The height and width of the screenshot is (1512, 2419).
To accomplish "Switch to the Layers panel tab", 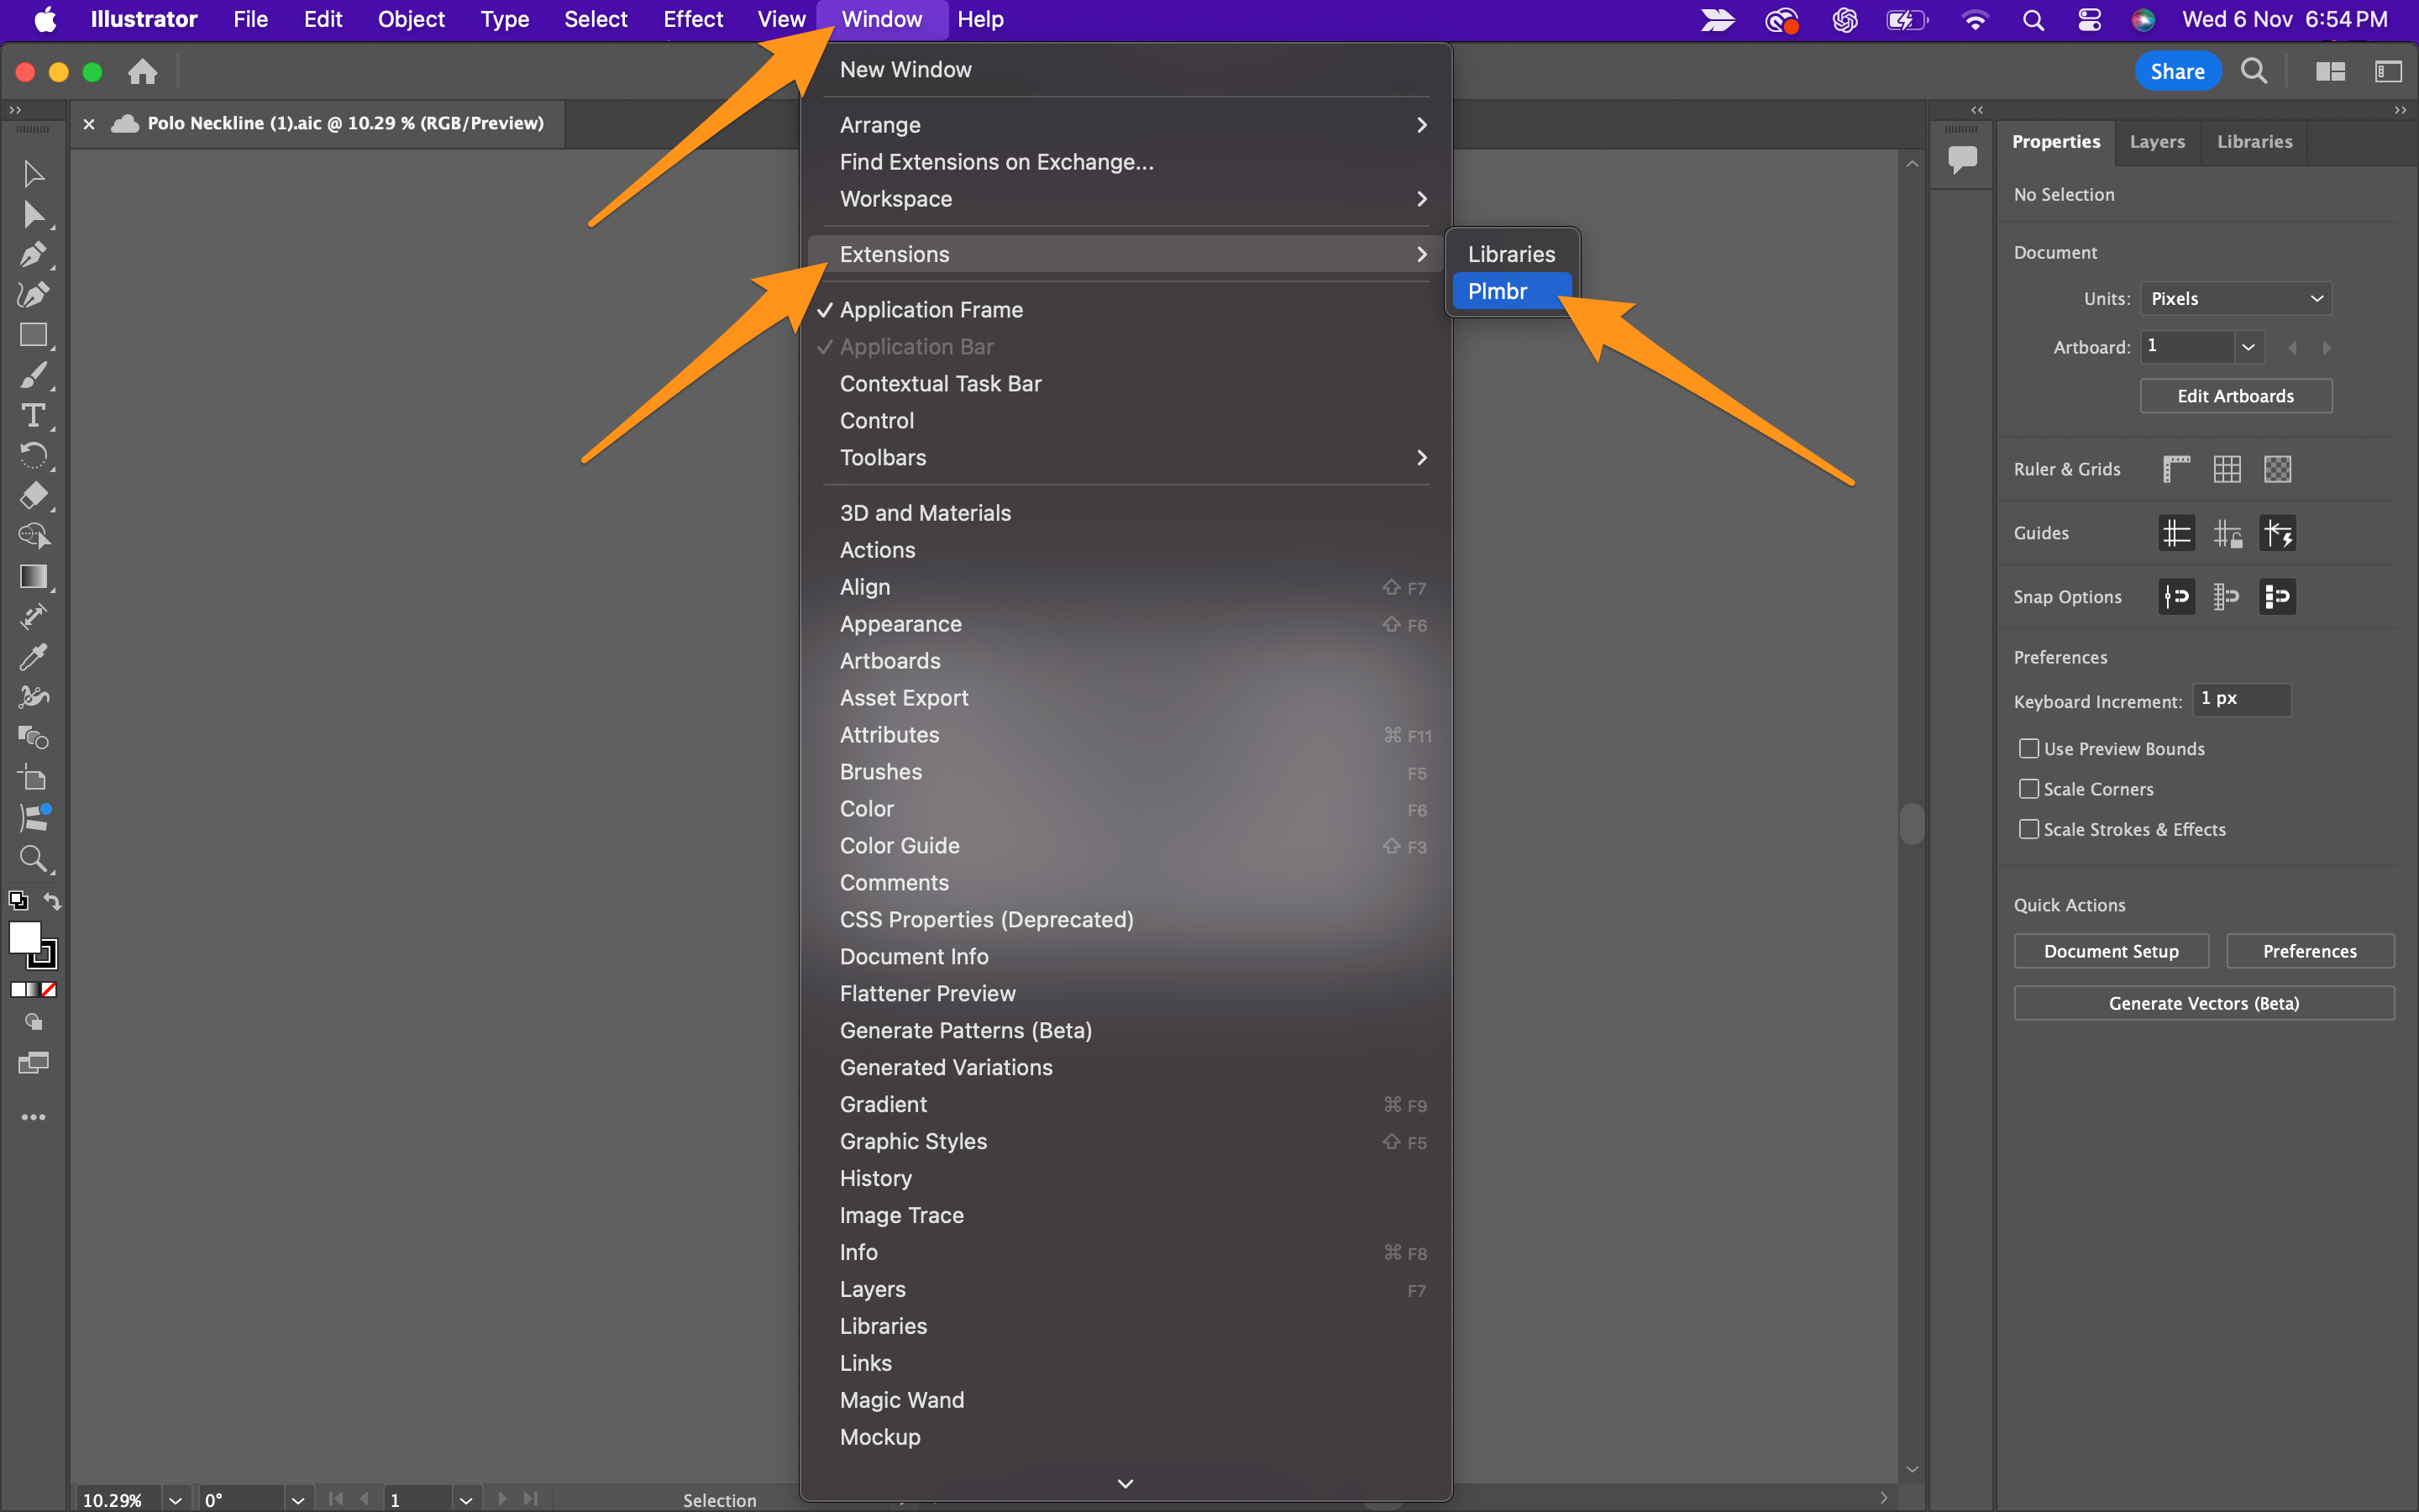I will pos(2156,142).
